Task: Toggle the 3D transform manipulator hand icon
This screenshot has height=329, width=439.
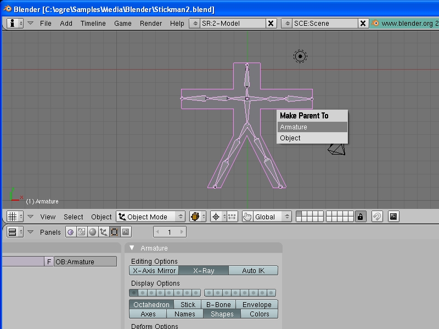Action: pos(247,217)
